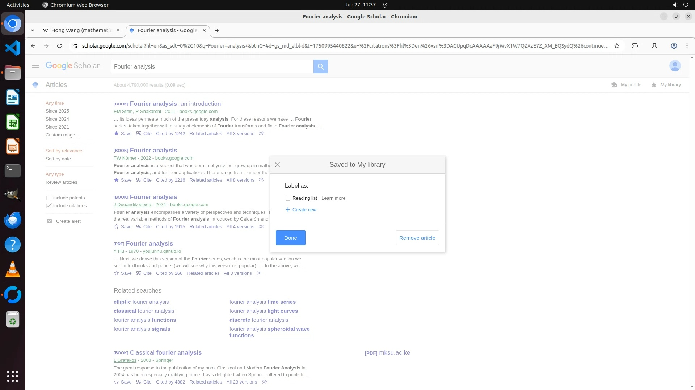Screen dimensions: 695x390
Task: Click the blue search magnifier button
Action: (320, 66)
